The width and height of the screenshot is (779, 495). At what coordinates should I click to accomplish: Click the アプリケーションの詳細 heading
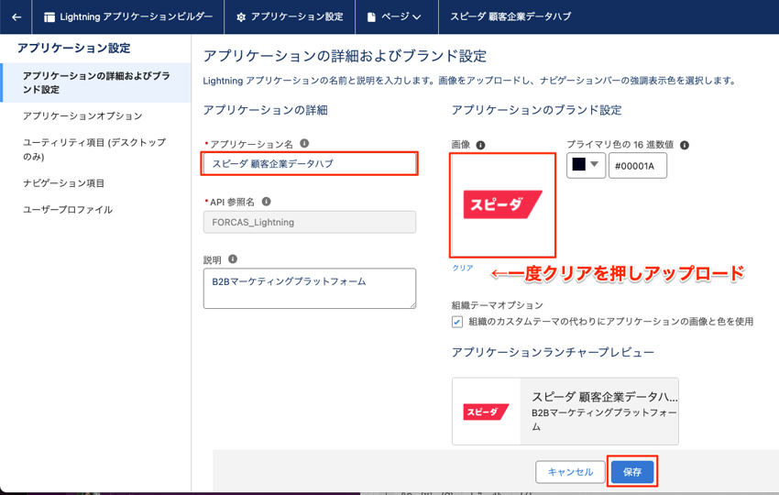265,110
